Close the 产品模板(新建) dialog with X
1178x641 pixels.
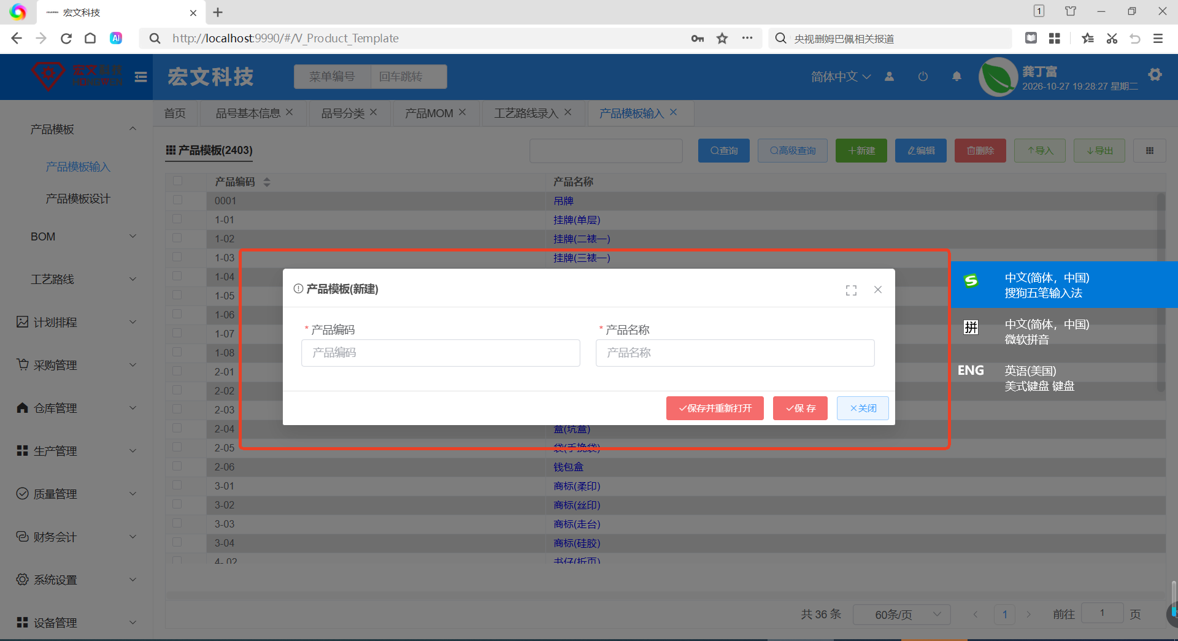click(x=878, y=290)
